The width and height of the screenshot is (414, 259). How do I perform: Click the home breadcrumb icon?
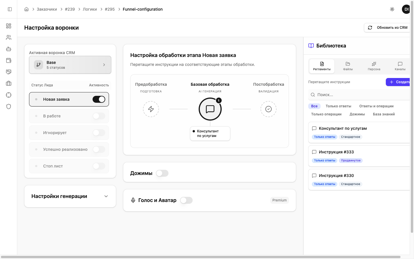pos(26,9)
